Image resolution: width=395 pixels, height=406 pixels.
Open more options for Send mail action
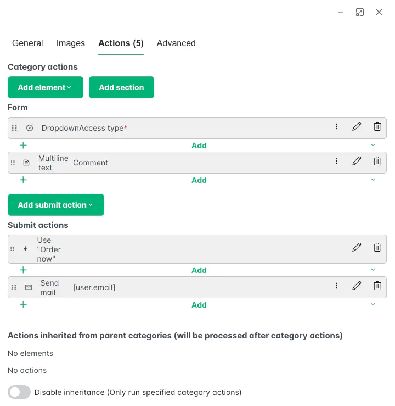click(336, 286)
